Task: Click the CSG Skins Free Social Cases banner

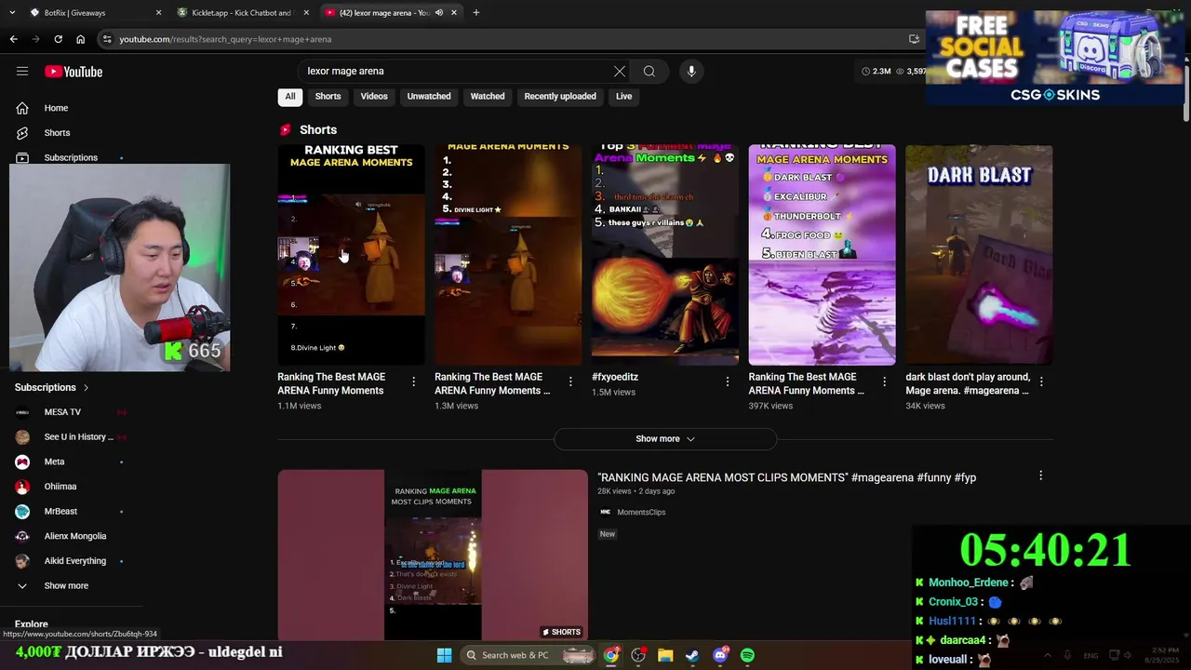Action: (x=1055, y=58)
